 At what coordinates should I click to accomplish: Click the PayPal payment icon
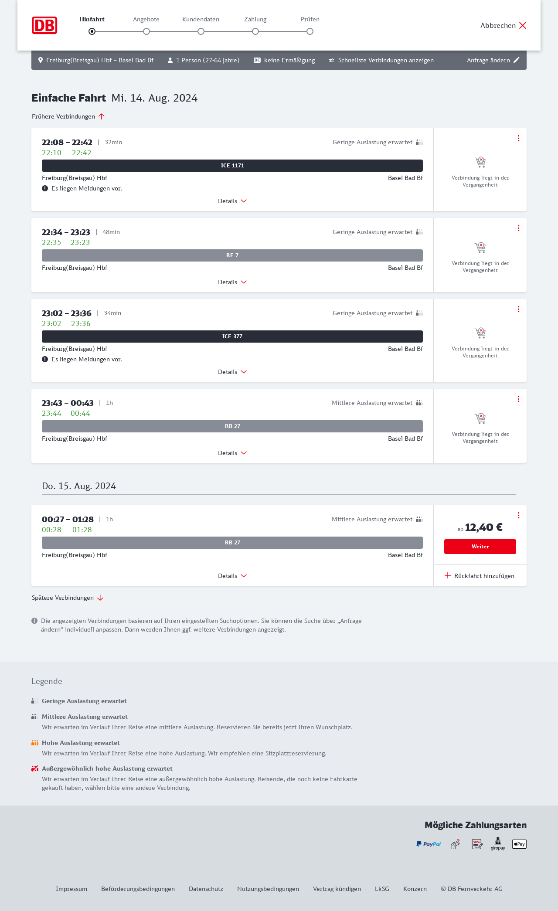(x=429, y=844)
